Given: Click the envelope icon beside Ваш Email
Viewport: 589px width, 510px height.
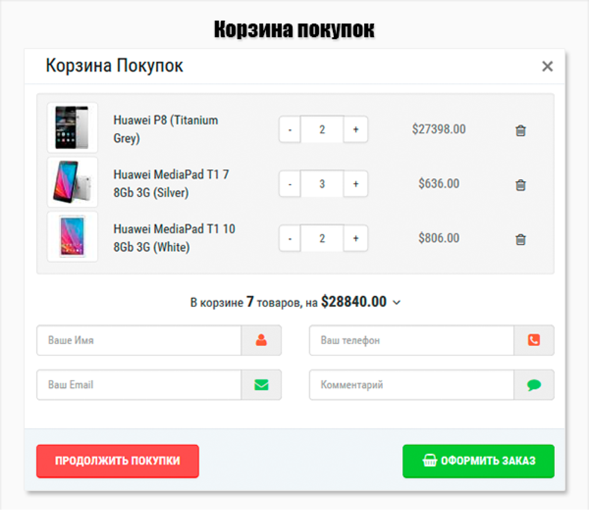Looking at the screenshot, I should click(261, 385).
